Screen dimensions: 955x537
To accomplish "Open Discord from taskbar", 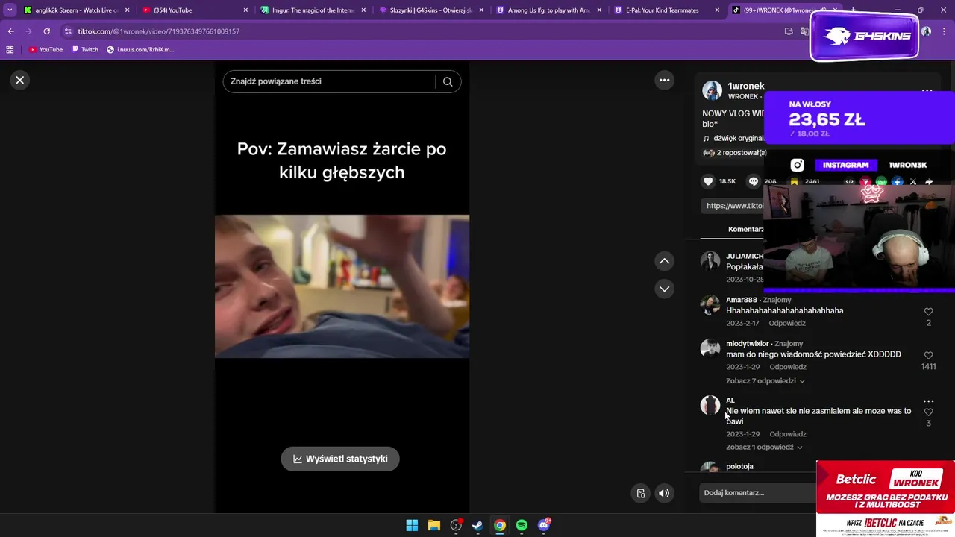I will tap(544, 525).
